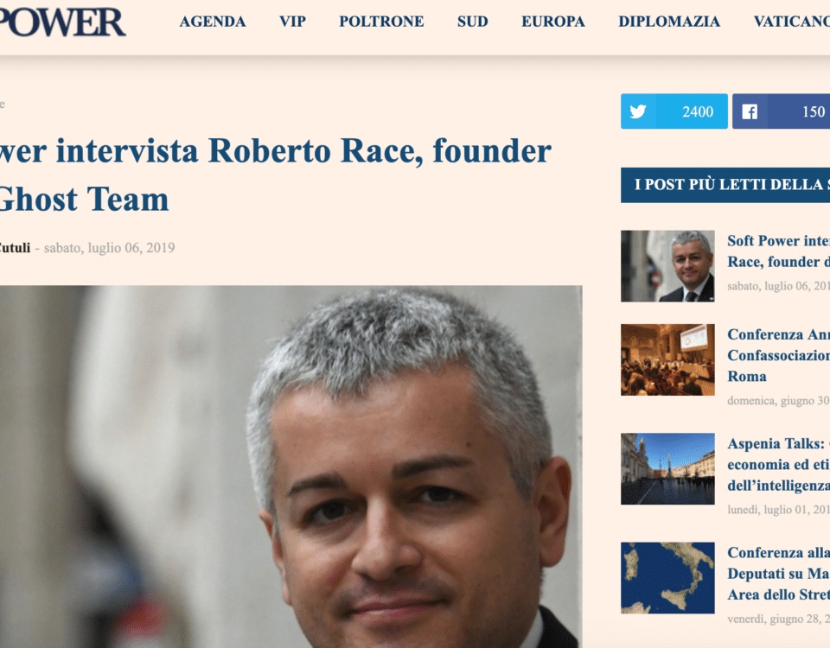The height and width of the screenshot is (648, 830).
Task: Click the POWER site logo
Action: [61, 22]
